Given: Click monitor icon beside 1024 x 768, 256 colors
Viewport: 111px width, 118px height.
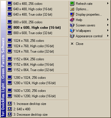Looking at the screenshot, I should point(10,41).
